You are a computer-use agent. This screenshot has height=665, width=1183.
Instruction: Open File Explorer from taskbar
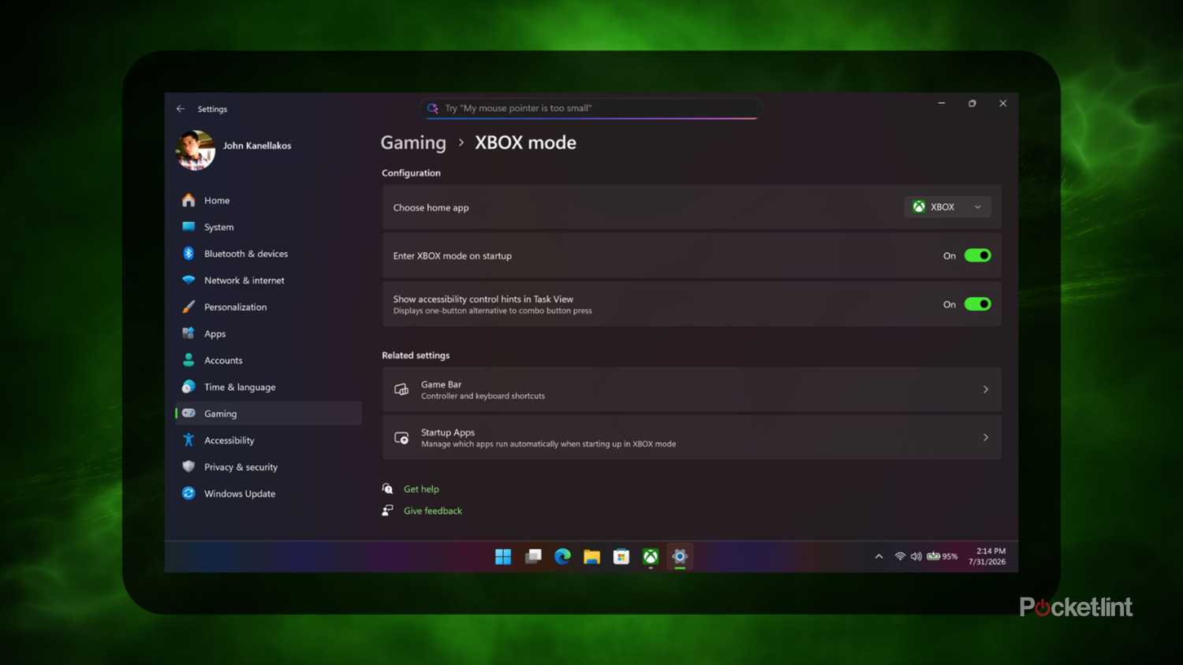pyautogui.click(x=591, y=557)
